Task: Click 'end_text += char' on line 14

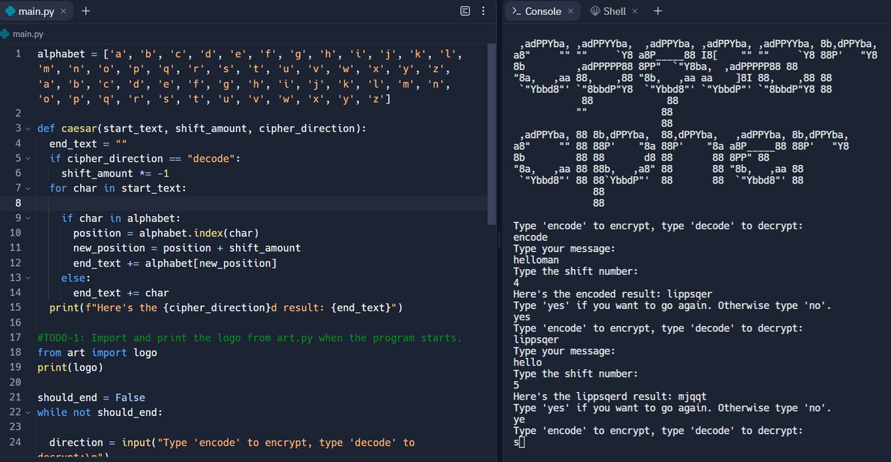Action: point(121,293)
